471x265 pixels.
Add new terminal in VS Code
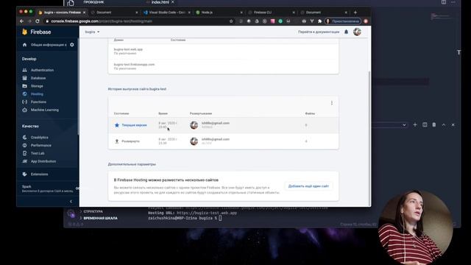pyautogui.click(x=415, y=124)
